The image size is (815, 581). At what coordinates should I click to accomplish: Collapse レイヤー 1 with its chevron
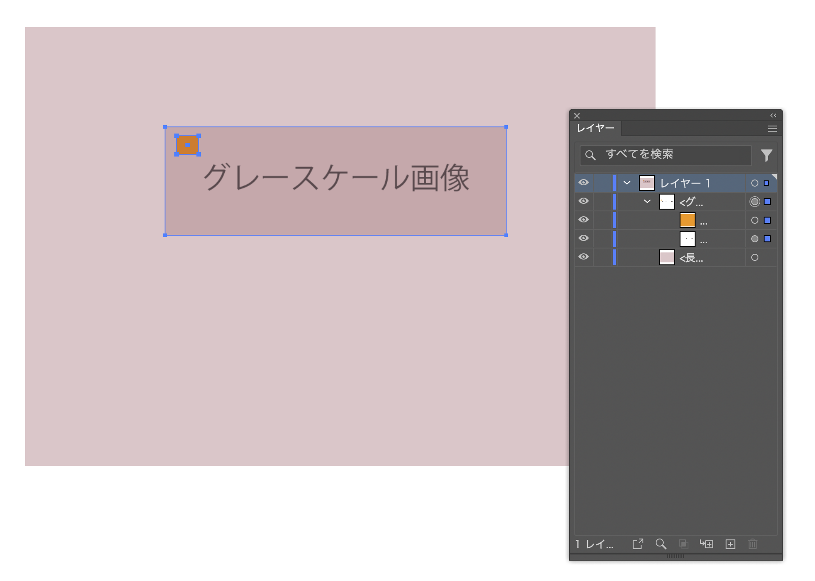tap(627, 183)
